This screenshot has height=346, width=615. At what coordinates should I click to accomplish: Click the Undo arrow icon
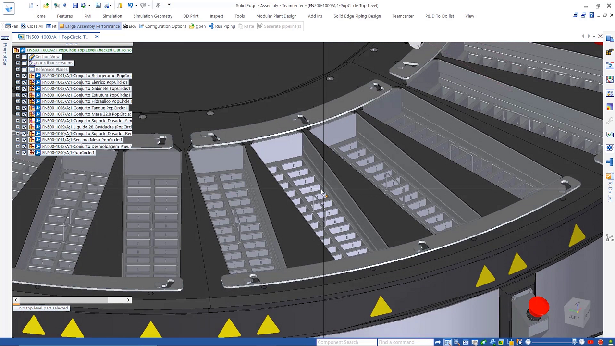tap(130, 5)
